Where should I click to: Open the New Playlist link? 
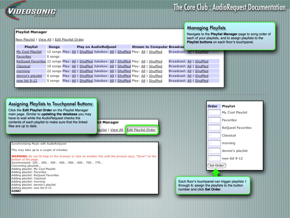pos(25,39)
